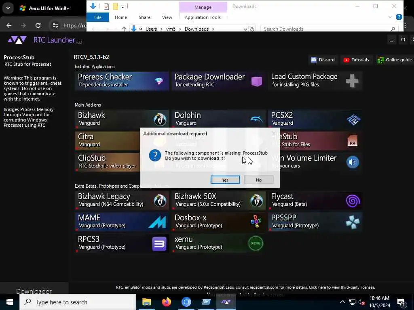Click the RTC Launcher logo icon
Viewport: 414px width, 310px height.
(x=17, y=40)
